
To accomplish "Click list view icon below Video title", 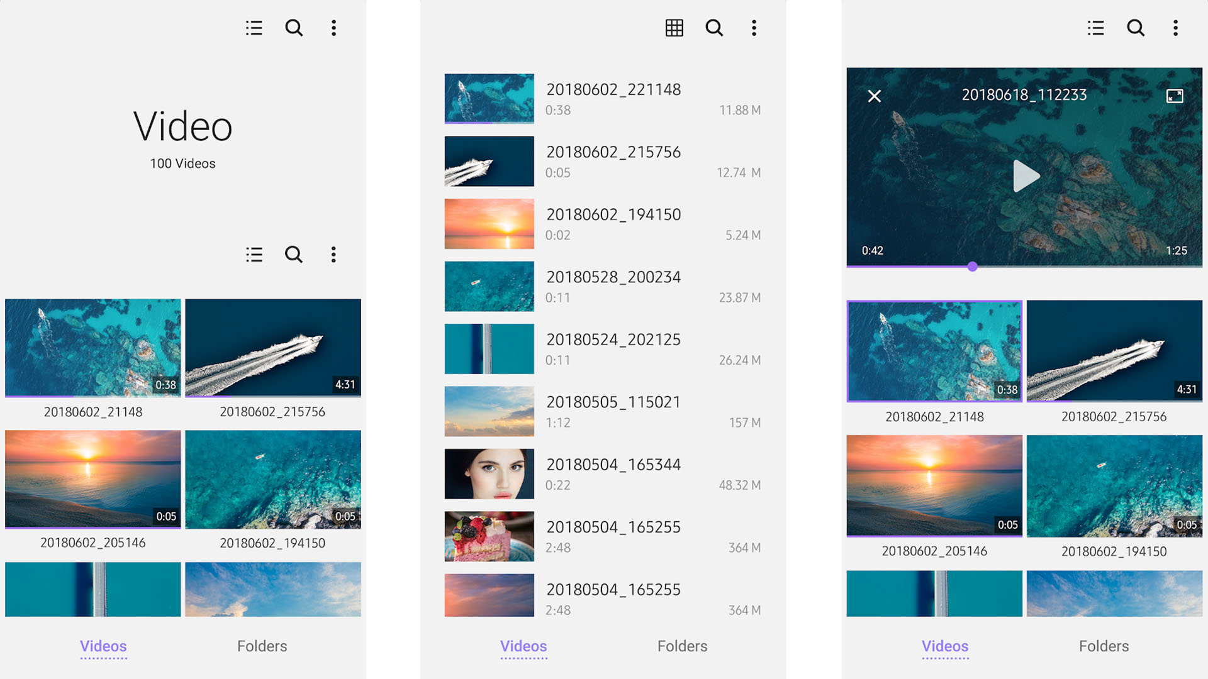I will click(x=254, y=255).
